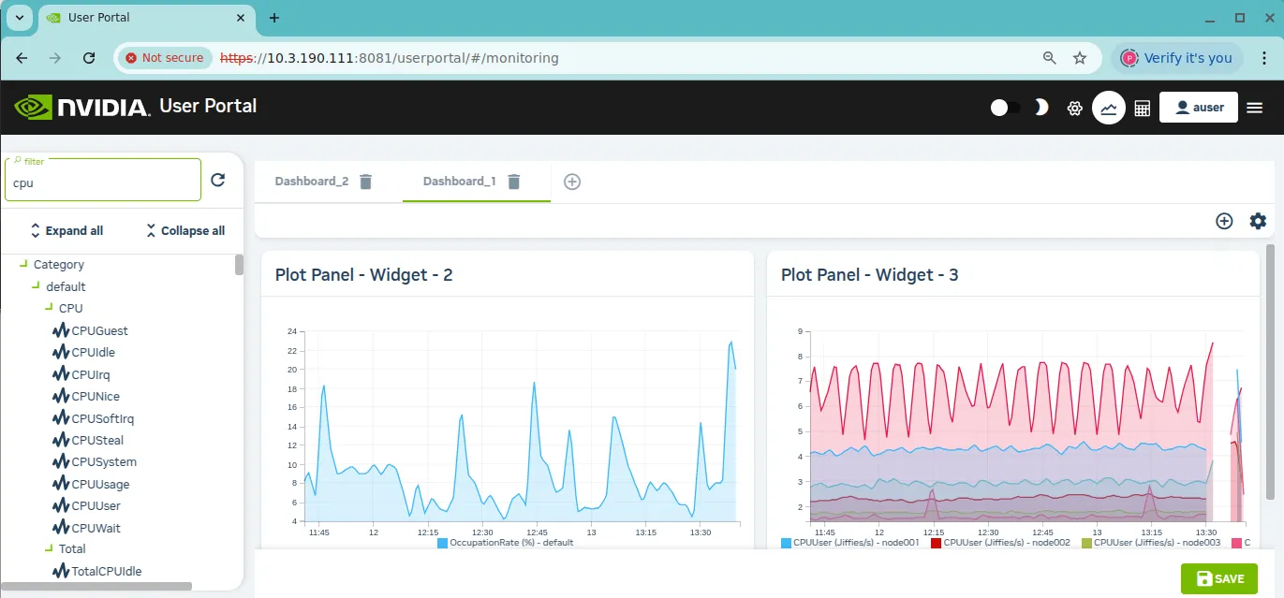Viewport: 1284px width, 598px height.
Task: Click Verify it's you profile button
Action: pos(1177,58)
